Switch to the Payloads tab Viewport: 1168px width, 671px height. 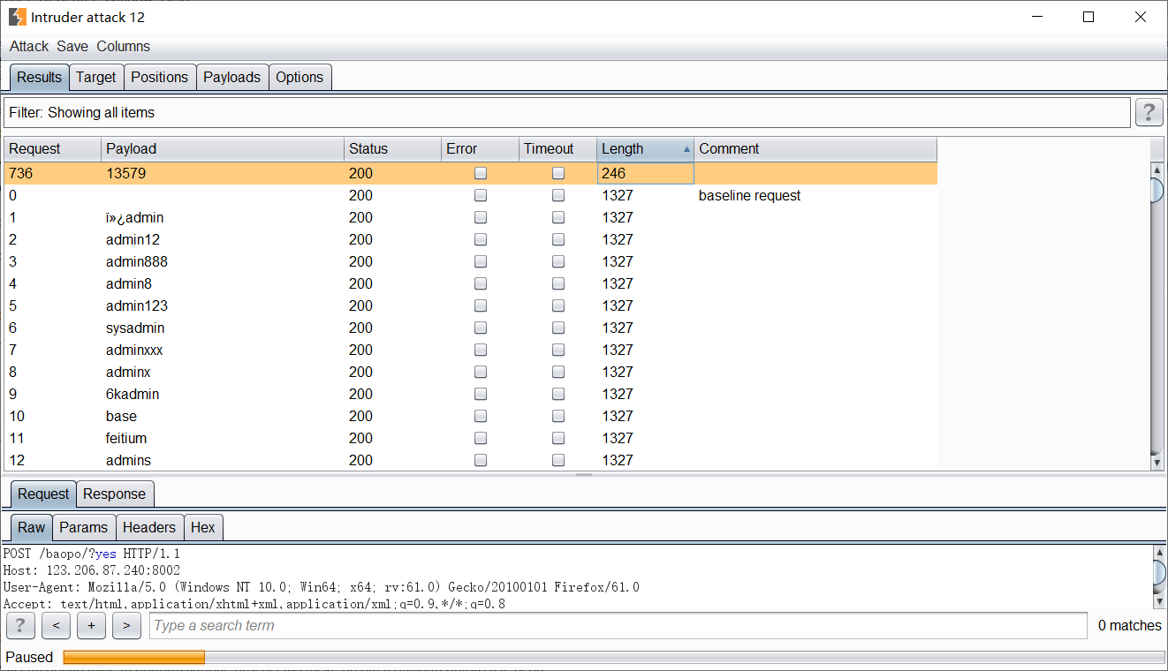coord(232,77)
